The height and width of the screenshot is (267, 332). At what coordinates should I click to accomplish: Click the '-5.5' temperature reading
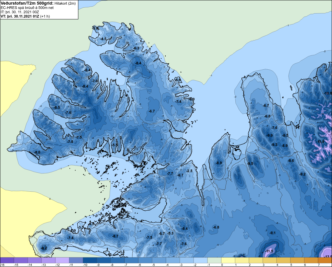[115, 145]
